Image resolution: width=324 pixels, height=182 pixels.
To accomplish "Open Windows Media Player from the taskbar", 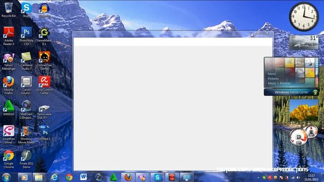I will tap(24, 177).
